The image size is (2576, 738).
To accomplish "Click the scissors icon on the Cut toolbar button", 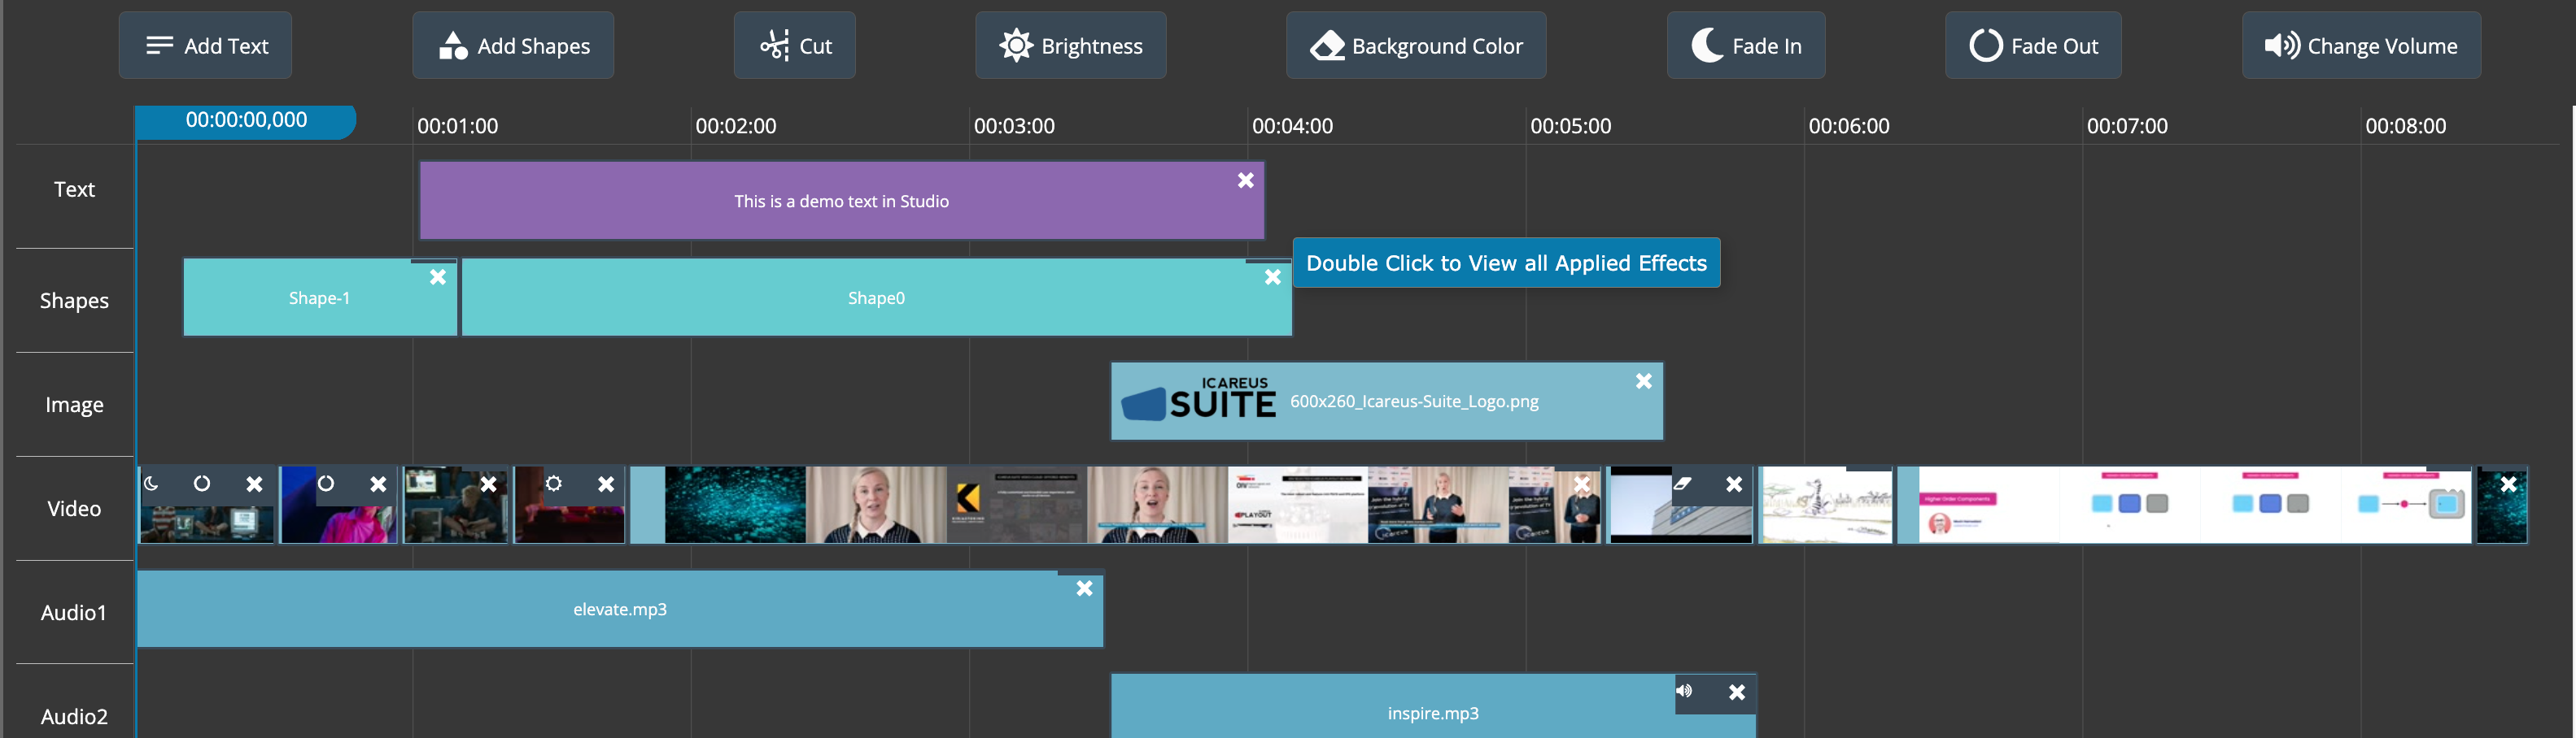I will point(775,45).
